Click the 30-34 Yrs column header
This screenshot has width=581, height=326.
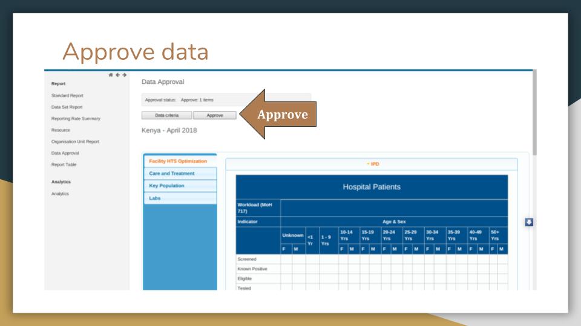point(435,235)
